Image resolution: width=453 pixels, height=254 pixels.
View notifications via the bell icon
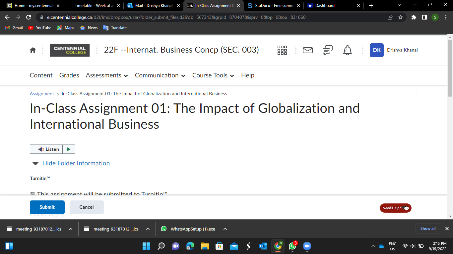[x=347, y=50]
